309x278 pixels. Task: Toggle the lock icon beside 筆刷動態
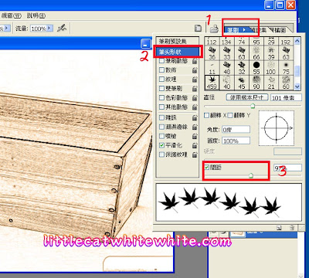point(195,61)
